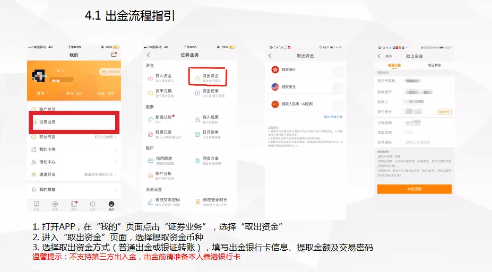
Task: Open 粉丝 299 followers count
Action: pyautogui.click(x=105, y=93)
